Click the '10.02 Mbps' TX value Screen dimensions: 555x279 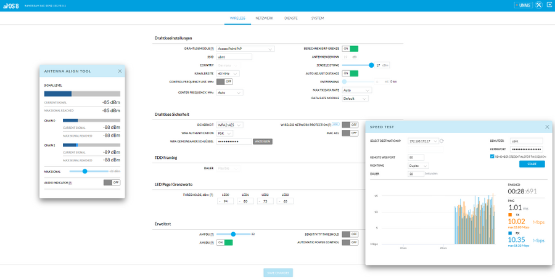[526, 222]
